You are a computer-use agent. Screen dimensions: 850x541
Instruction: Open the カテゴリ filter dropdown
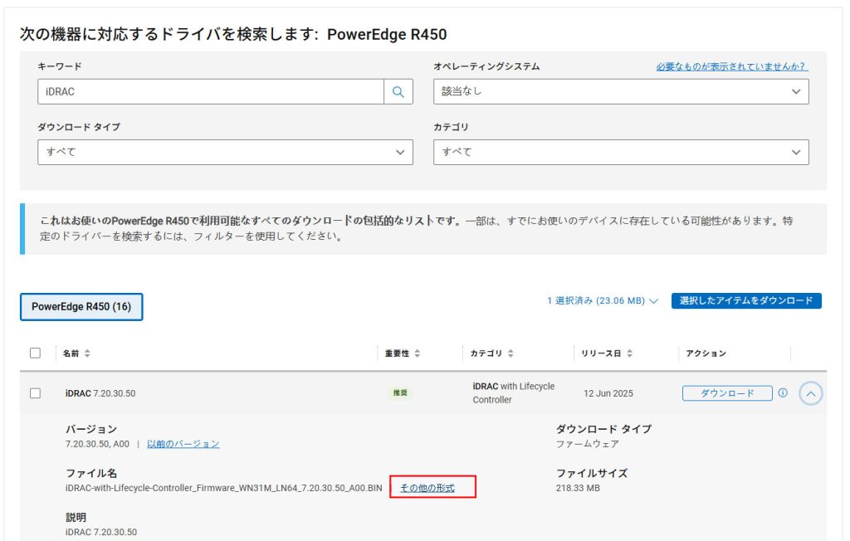point(621,153)
